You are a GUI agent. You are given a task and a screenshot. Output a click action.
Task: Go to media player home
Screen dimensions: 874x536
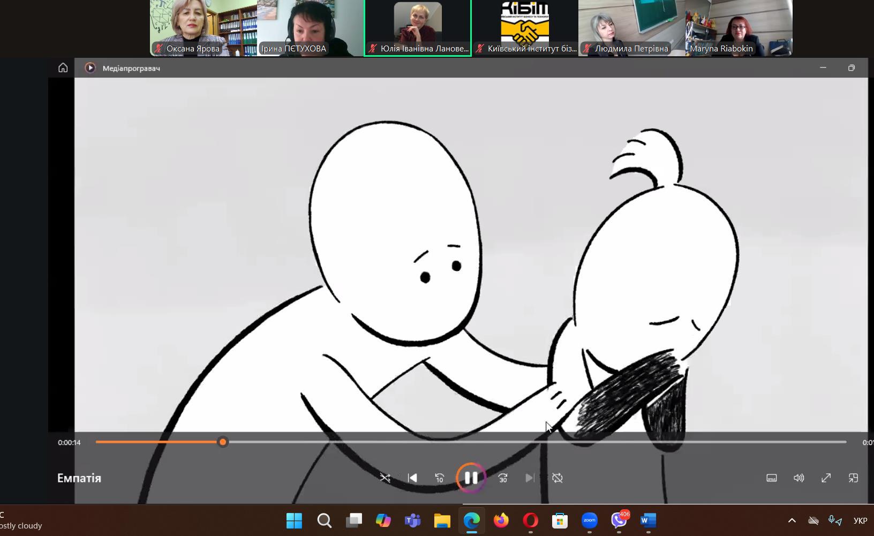click(x=63, y=68)
